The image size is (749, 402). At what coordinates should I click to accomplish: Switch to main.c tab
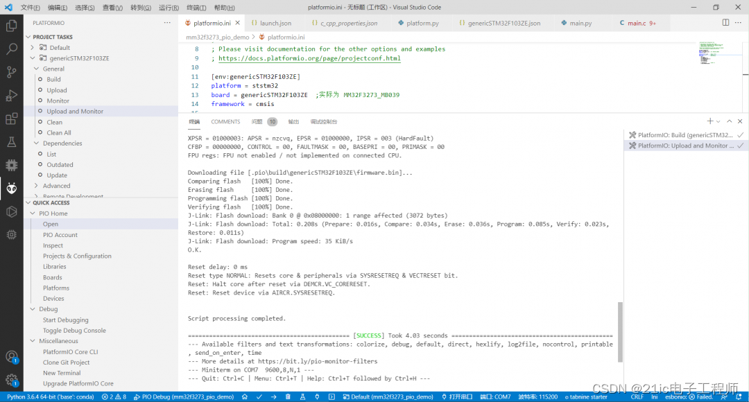click(638, 23)
